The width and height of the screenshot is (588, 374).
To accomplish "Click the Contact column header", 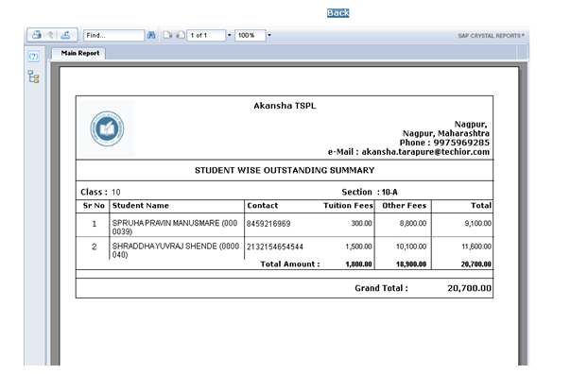I will 263,206.
